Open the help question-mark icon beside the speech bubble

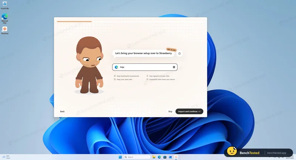click(x=179, y=53)
